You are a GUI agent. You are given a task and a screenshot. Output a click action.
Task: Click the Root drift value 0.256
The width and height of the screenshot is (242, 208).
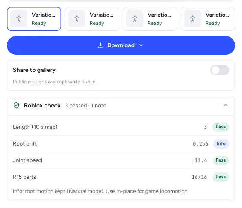(200, 144)
